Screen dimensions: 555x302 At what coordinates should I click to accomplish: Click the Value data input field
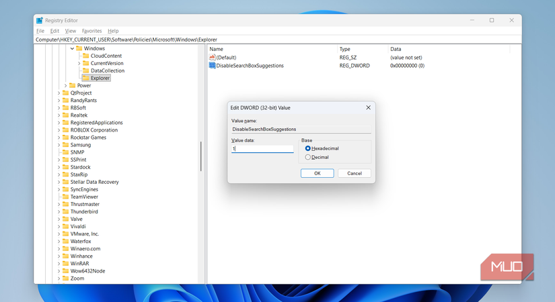click(262, 149)
